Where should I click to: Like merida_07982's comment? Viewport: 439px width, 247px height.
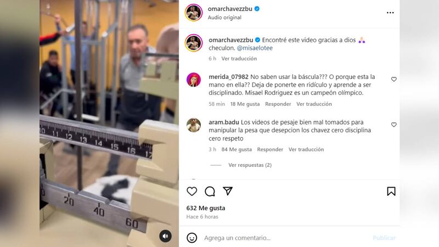[x=393, y=79]
